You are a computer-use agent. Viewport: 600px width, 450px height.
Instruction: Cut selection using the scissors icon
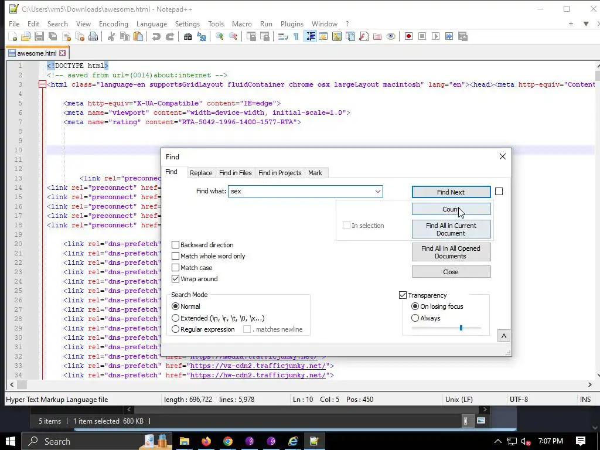tap(111, 36)
